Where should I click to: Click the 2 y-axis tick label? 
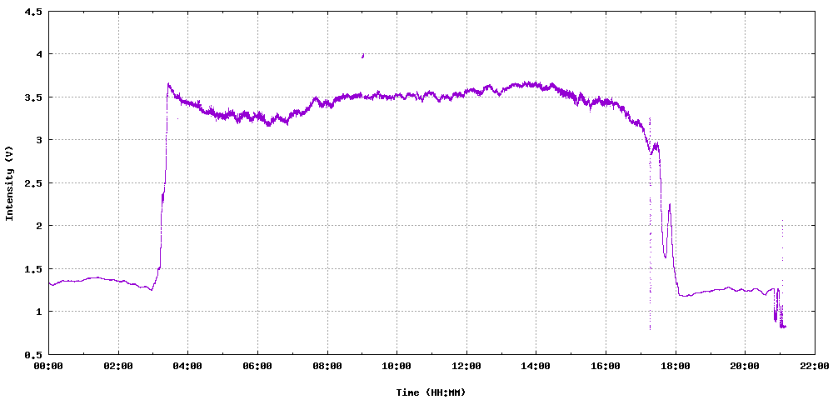38,226
